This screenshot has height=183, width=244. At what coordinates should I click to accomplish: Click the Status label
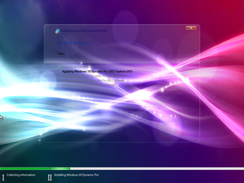tap(61, 54)
